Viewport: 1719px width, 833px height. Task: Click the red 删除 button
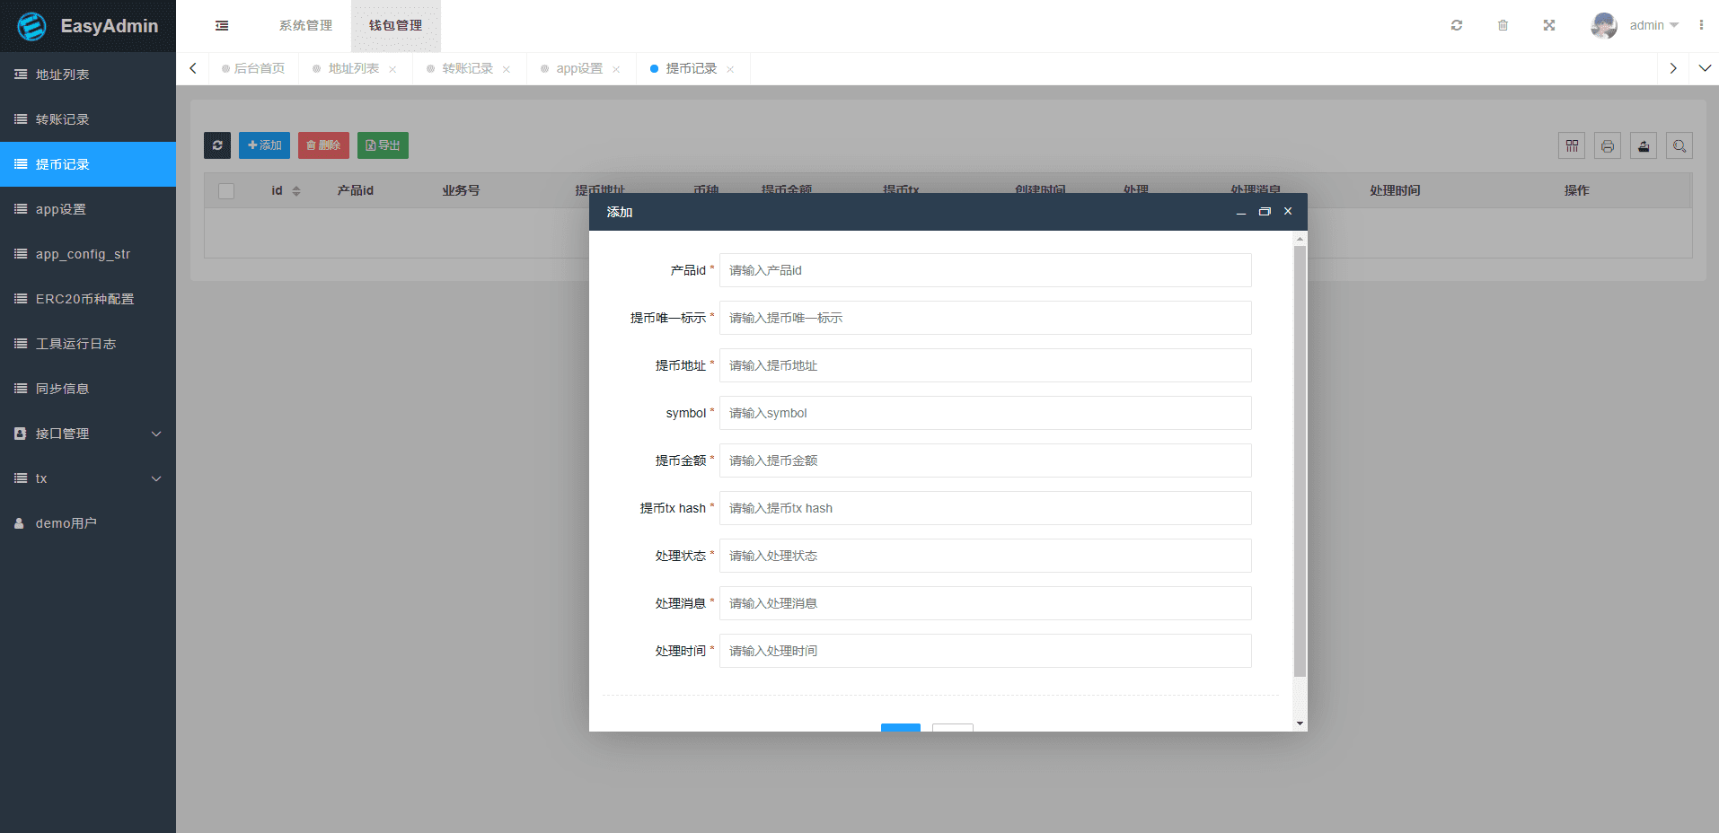coord(323,145)
